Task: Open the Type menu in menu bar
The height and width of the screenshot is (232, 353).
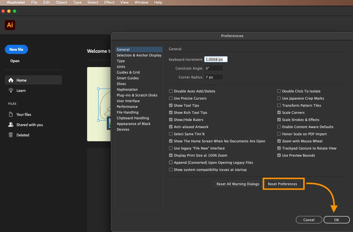Action: (77, 2)
